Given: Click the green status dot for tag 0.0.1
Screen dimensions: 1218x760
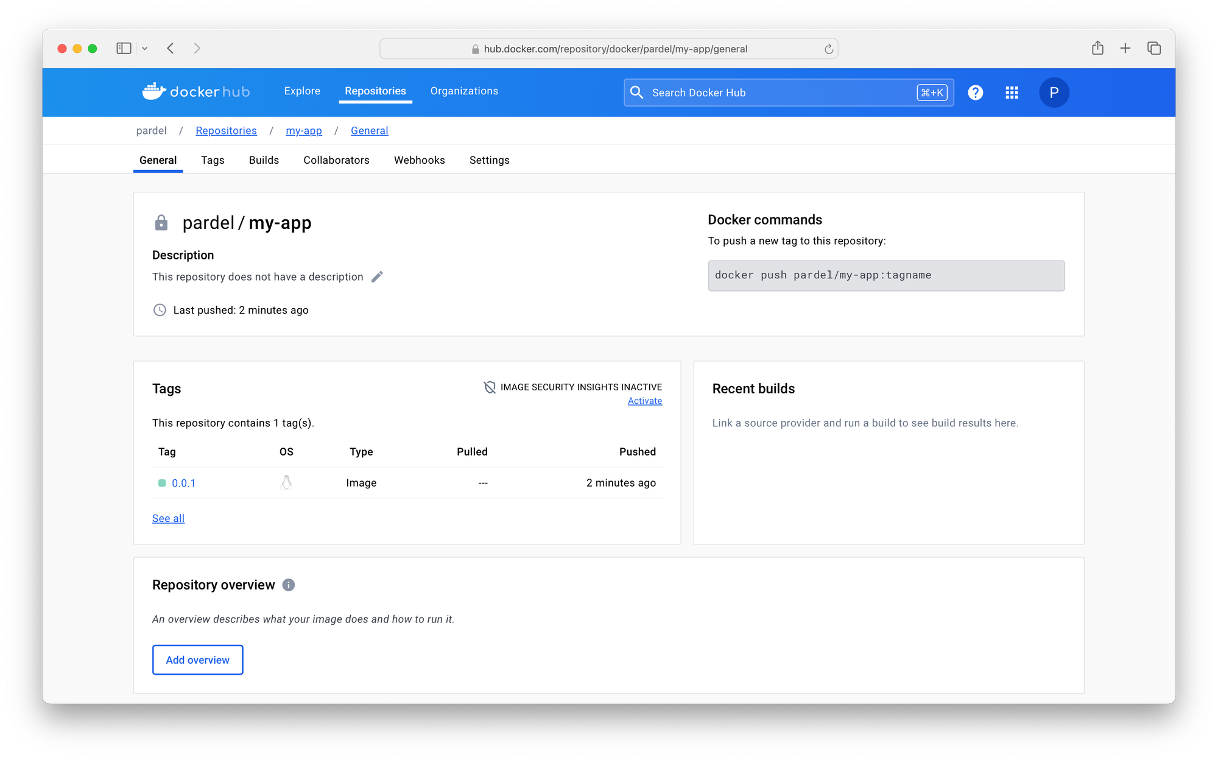Looking at the screenshot, I should point(162,483).
